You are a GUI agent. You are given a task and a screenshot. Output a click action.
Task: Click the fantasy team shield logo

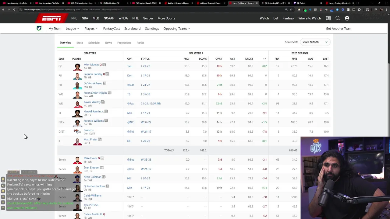39,28
